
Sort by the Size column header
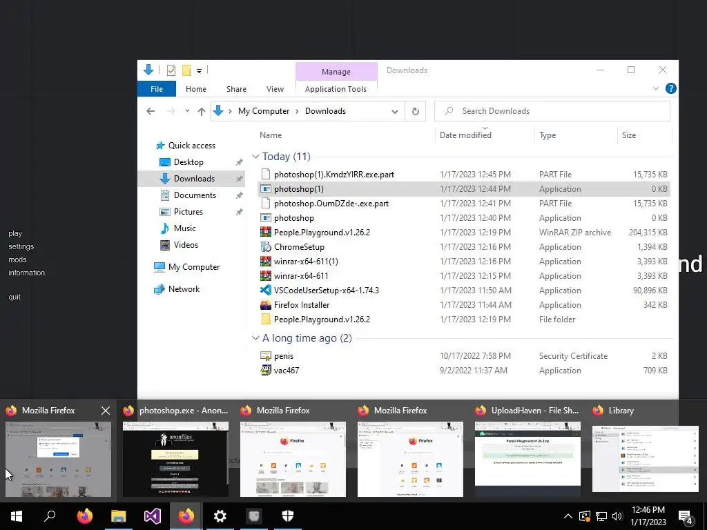(628, 135)
